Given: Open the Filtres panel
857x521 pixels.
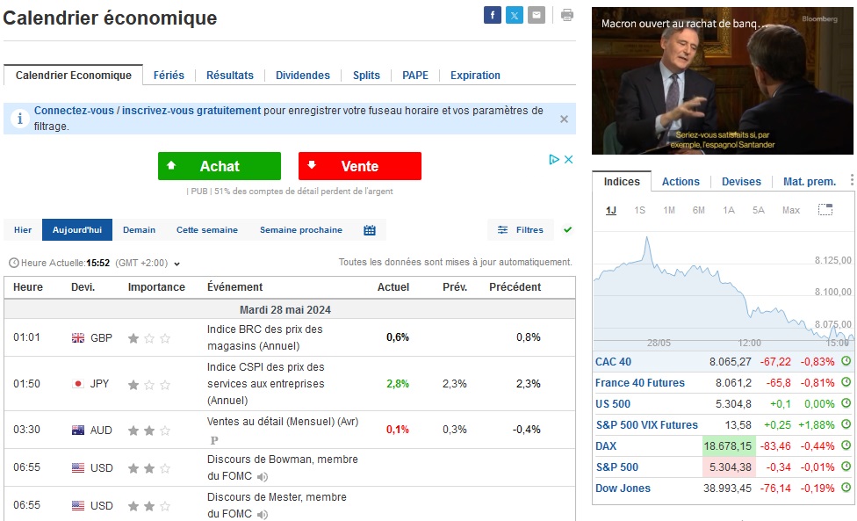Looking at the screenshot, I should click(521, 230).
